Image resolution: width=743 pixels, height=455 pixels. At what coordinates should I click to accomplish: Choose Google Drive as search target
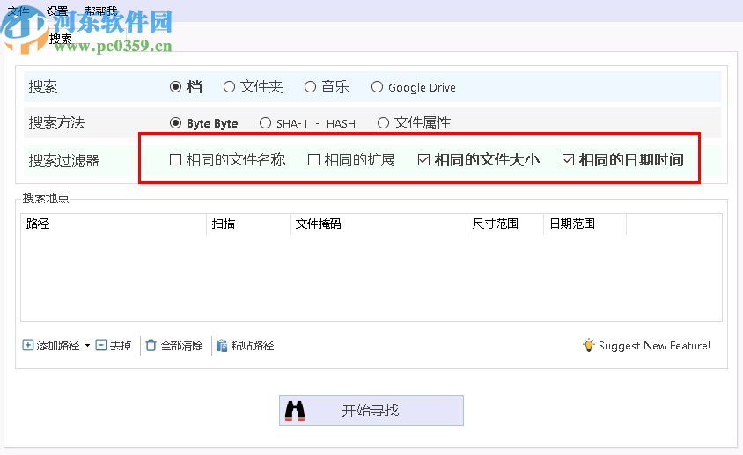tap(377, 87)
